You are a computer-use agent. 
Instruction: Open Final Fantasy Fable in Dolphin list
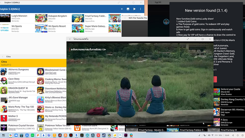90,18
